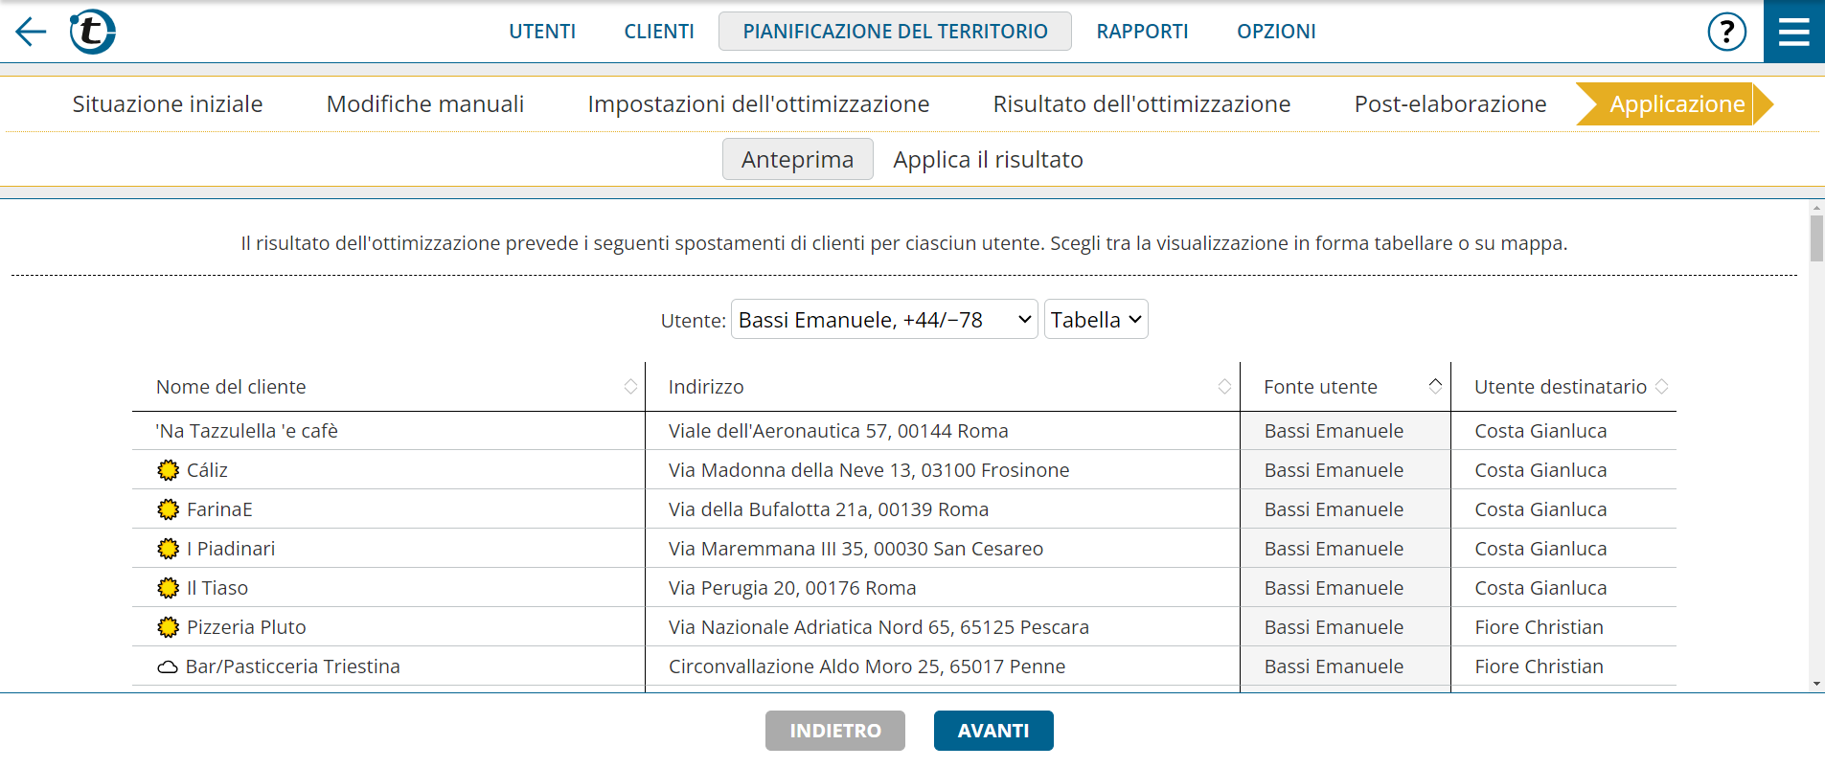Click the sun icon next to Cáliz
The image size is (1825, 768).
pos(169,470)
